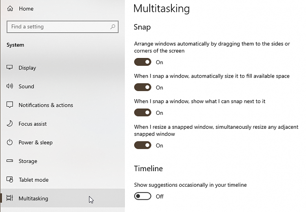306x212 pixels.
Task: Return to Settings Home
Action: tap(26, 9)
